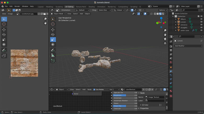Activate the Measure tool in the viewport
The width and height of the screenshot is (204, 114).
coord(53,55)
